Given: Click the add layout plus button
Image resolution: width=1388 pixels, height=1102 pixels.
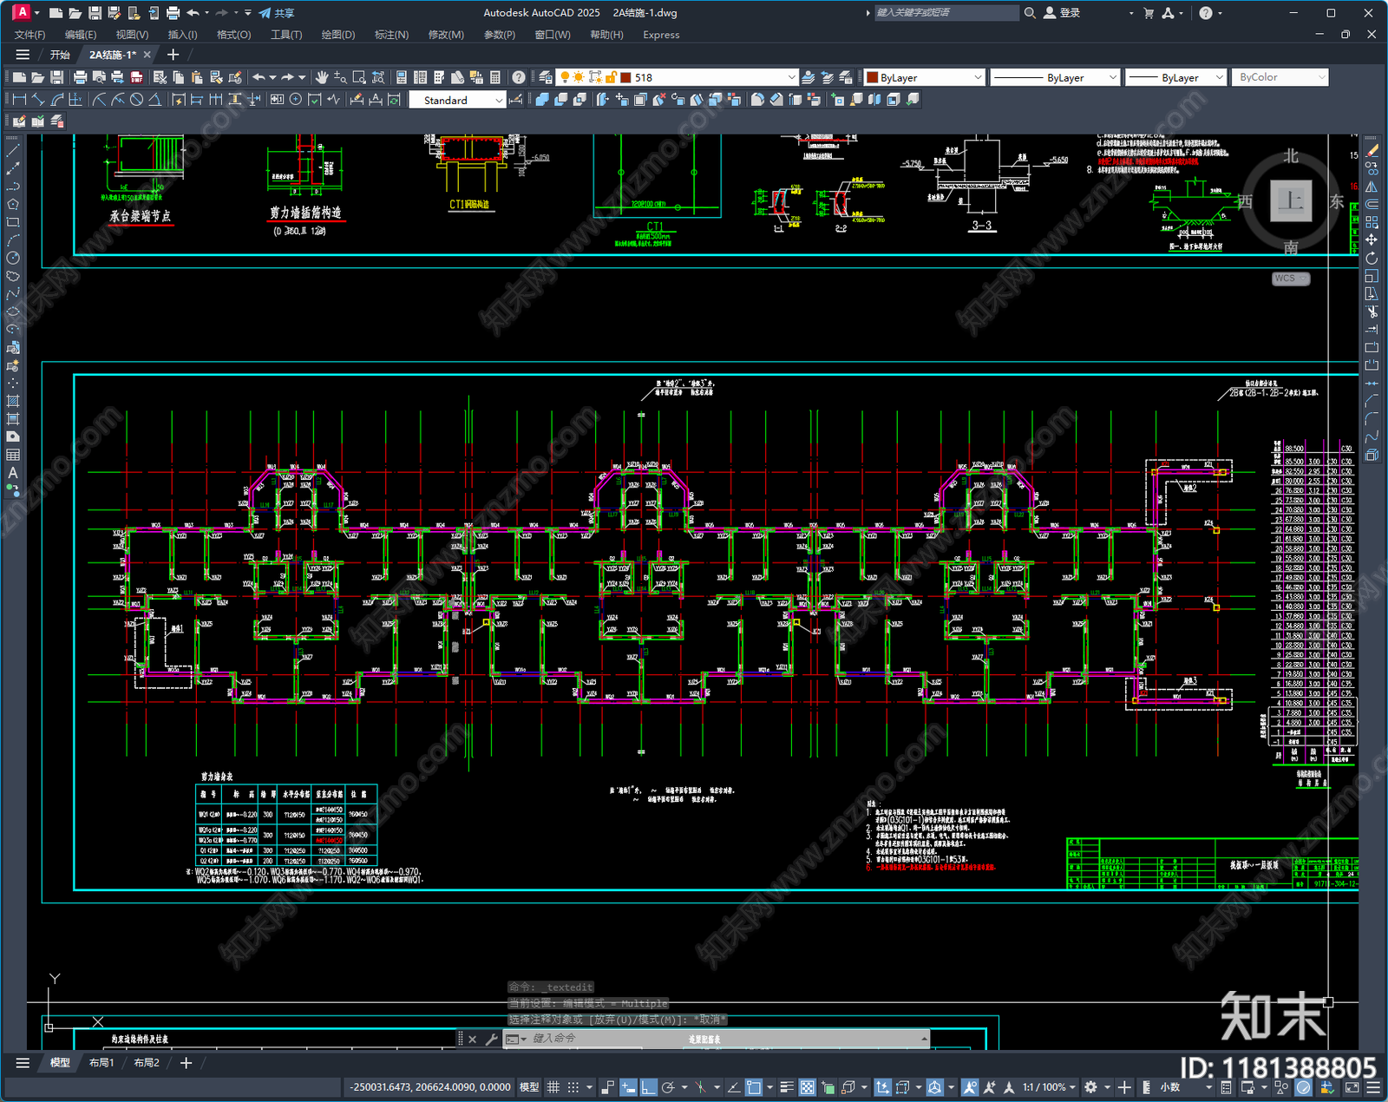Looking at the screenshot, I should click(186, 1063).
